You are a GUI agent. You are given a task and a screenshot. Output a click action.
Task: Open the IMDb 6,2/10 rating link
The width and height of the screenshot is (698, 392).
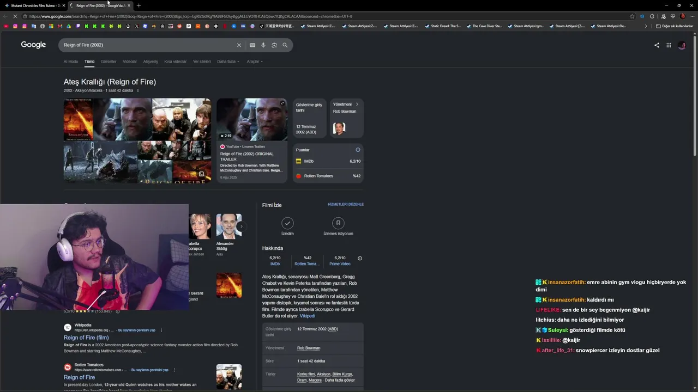pos(275,261)
